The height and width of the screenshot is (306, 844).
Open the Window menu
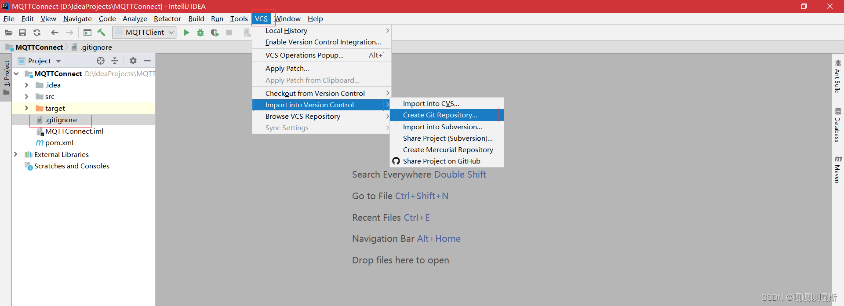pos(287,18)
